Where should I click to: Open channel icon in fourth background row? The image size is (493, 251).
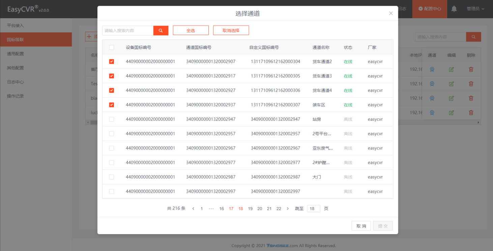pos(432,112)
